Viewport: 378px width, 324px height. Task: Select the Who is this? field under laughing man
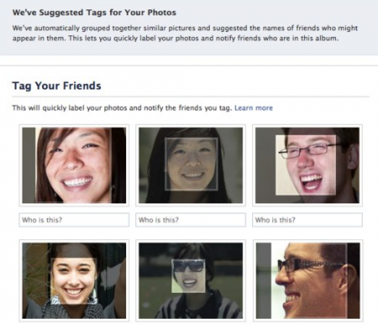(307, 220)
